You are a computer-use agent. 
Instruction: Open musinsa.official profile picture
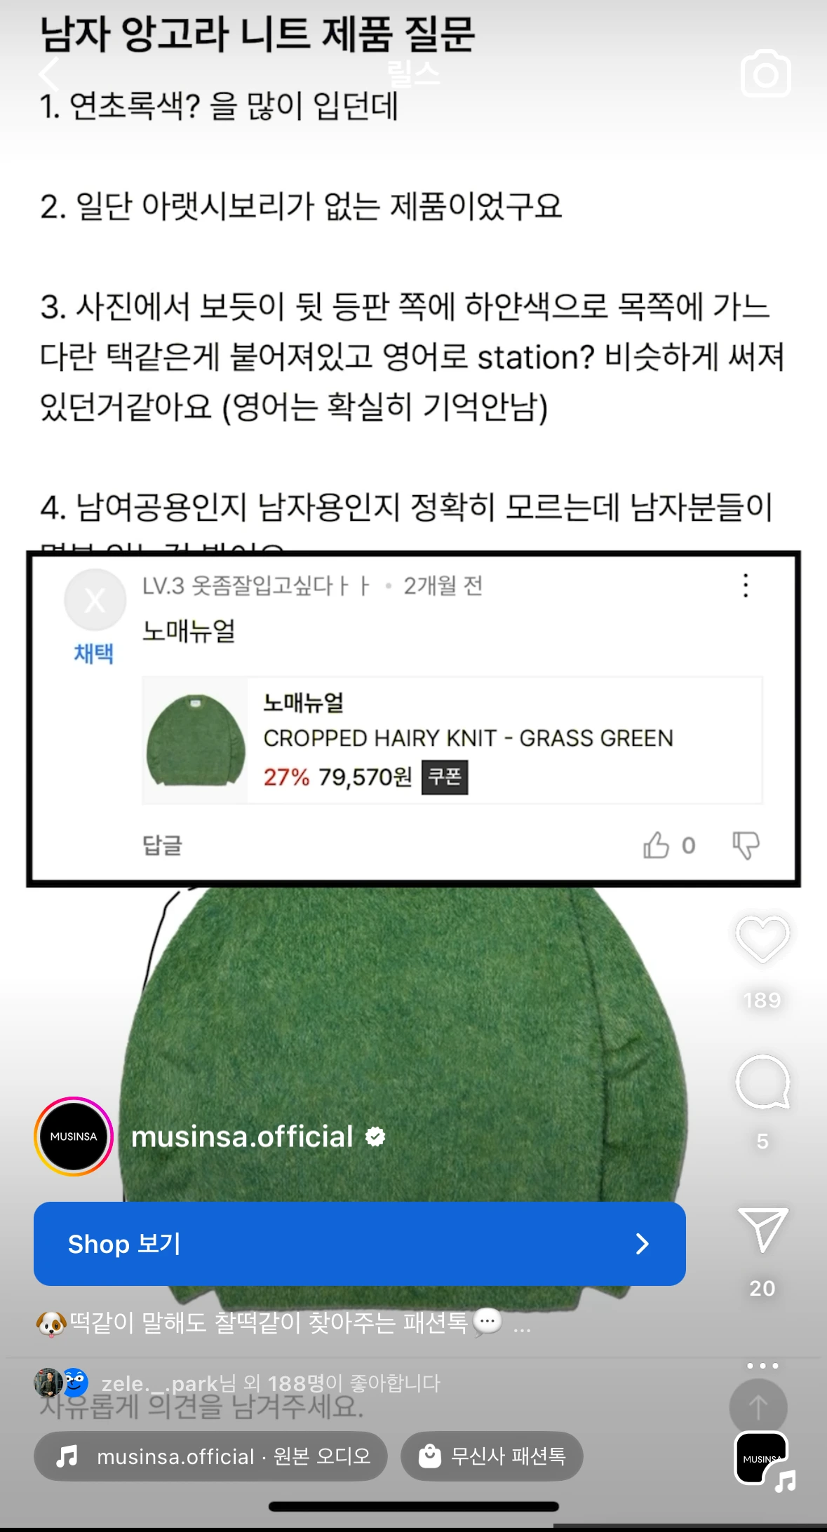click(x=74, y=1136)
